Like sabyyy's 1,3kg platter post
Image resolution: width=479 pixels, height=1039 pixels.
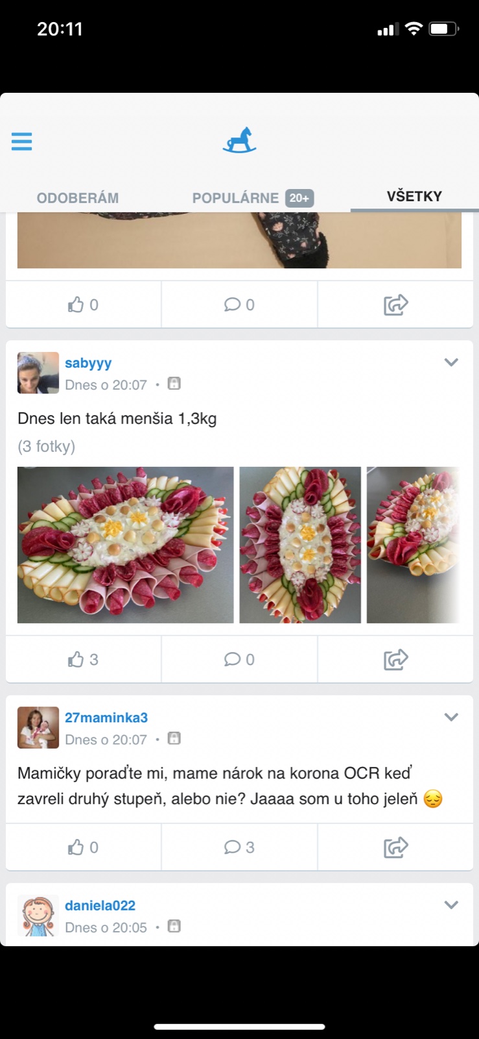83,660
